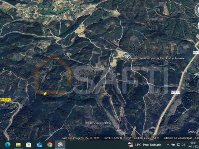Open network settings icon in system tray

pos(178,145)
